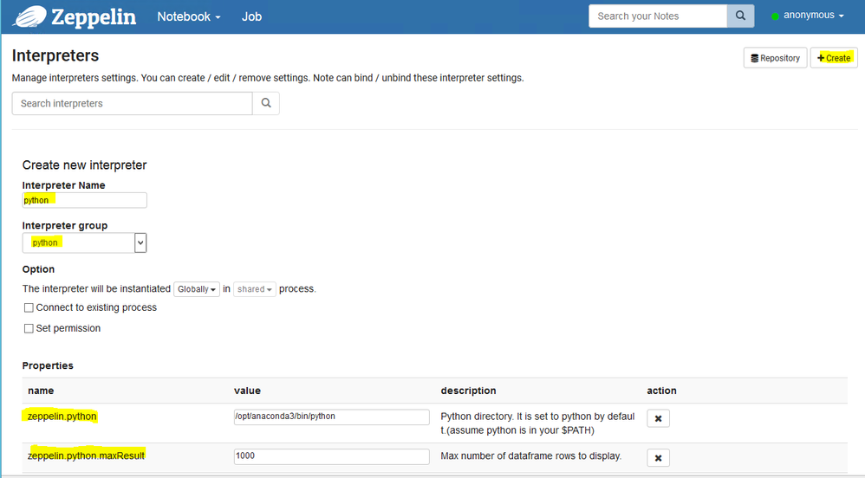Click the action column header
Viewport: 865px width, 478px height.
661,391
